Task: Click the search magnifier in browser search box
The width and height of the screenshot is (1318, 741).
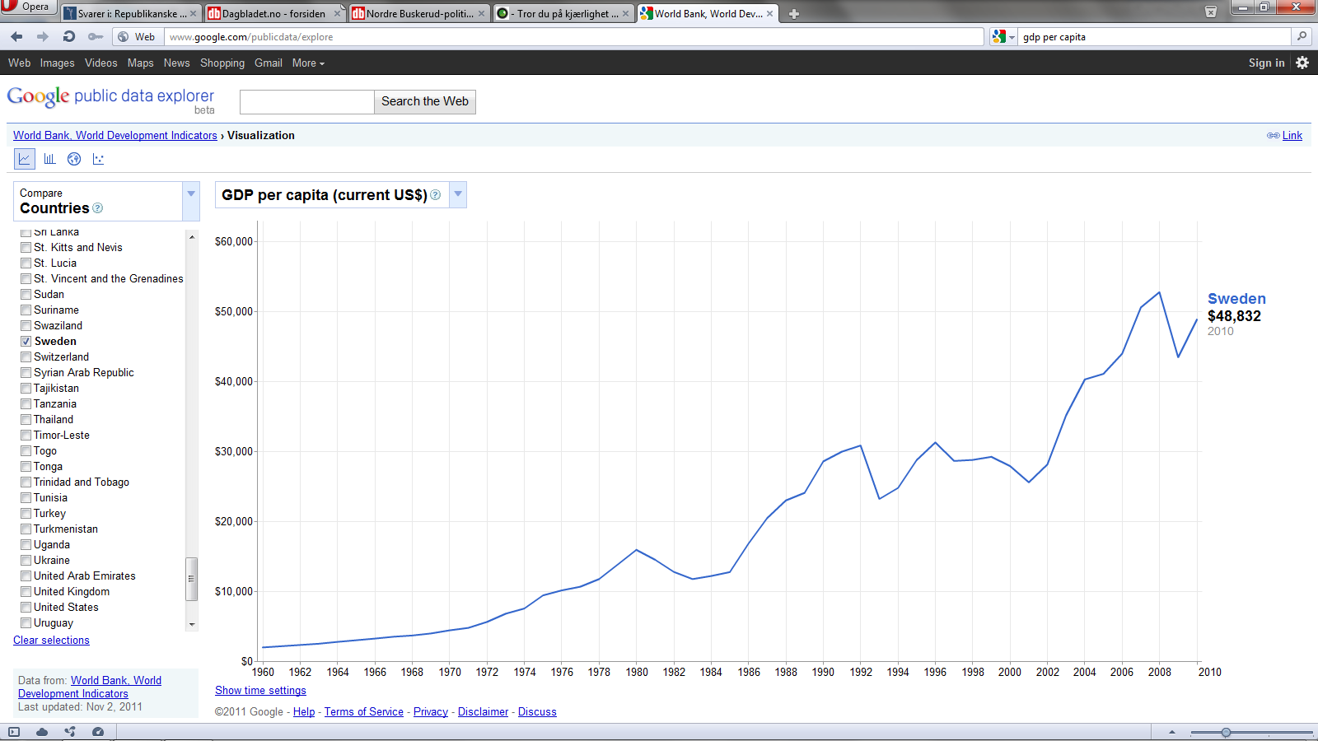Action: 1302,36
